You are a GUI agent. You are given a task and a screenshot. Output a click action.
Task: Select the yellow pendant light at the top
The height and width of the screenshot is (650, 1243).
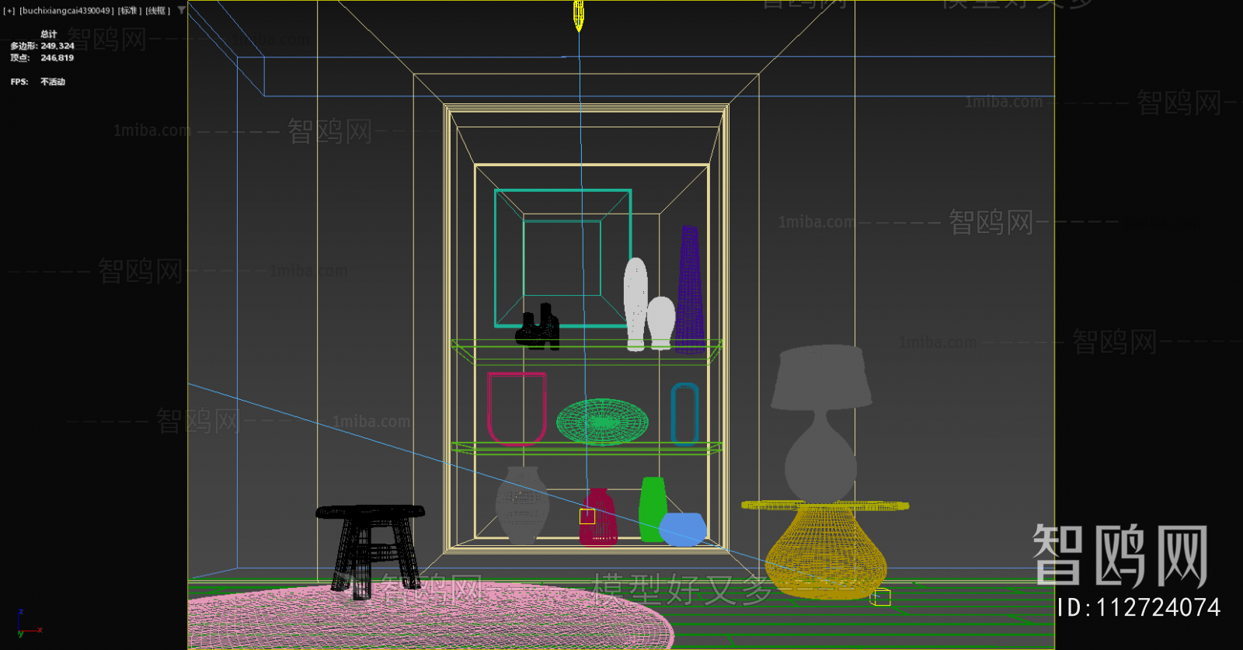[x=578, y=16]
